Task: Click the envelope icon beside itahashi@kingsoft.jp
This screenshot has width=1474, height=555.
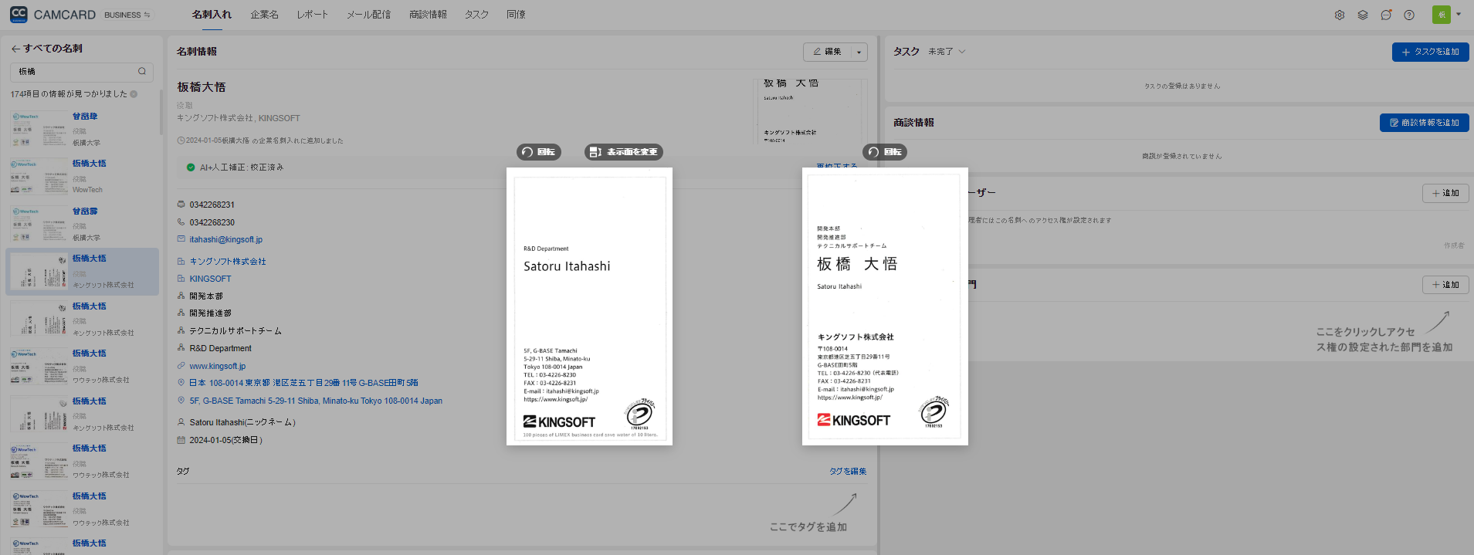Action: tap(181, 239)
